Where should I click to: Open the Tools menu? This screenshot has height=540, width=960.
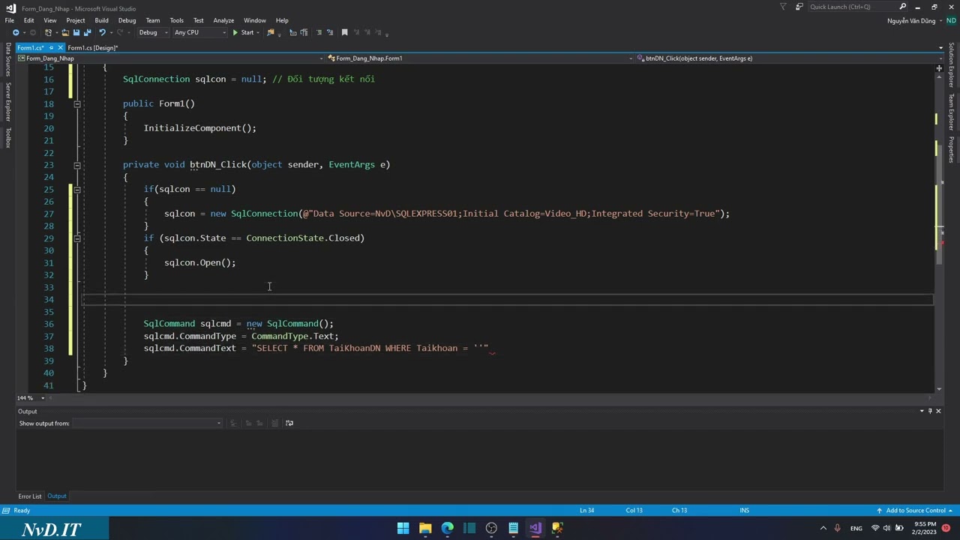(176, 20)
